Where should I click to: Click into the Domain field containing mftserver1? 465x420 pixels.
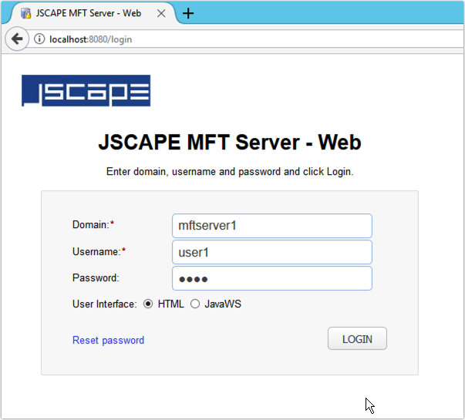click(271, 226)
